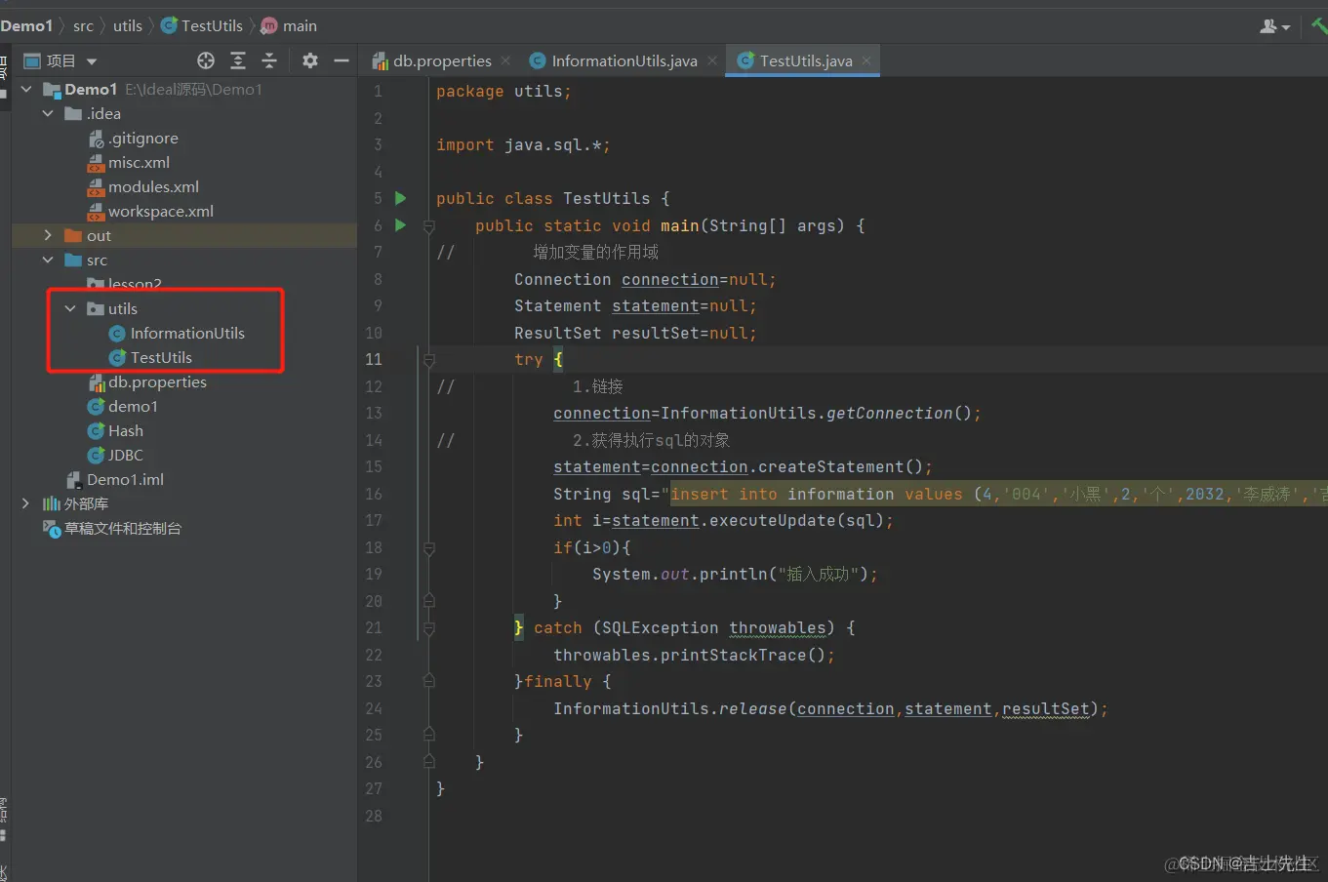This screenshot has width=1328, height=882.
Task: Click the release method call on line 24
Action: [752, 708]
